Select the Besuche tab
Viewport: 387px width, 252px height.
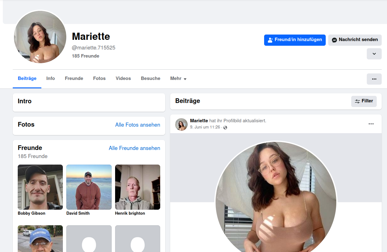click(x=151, y=78)
